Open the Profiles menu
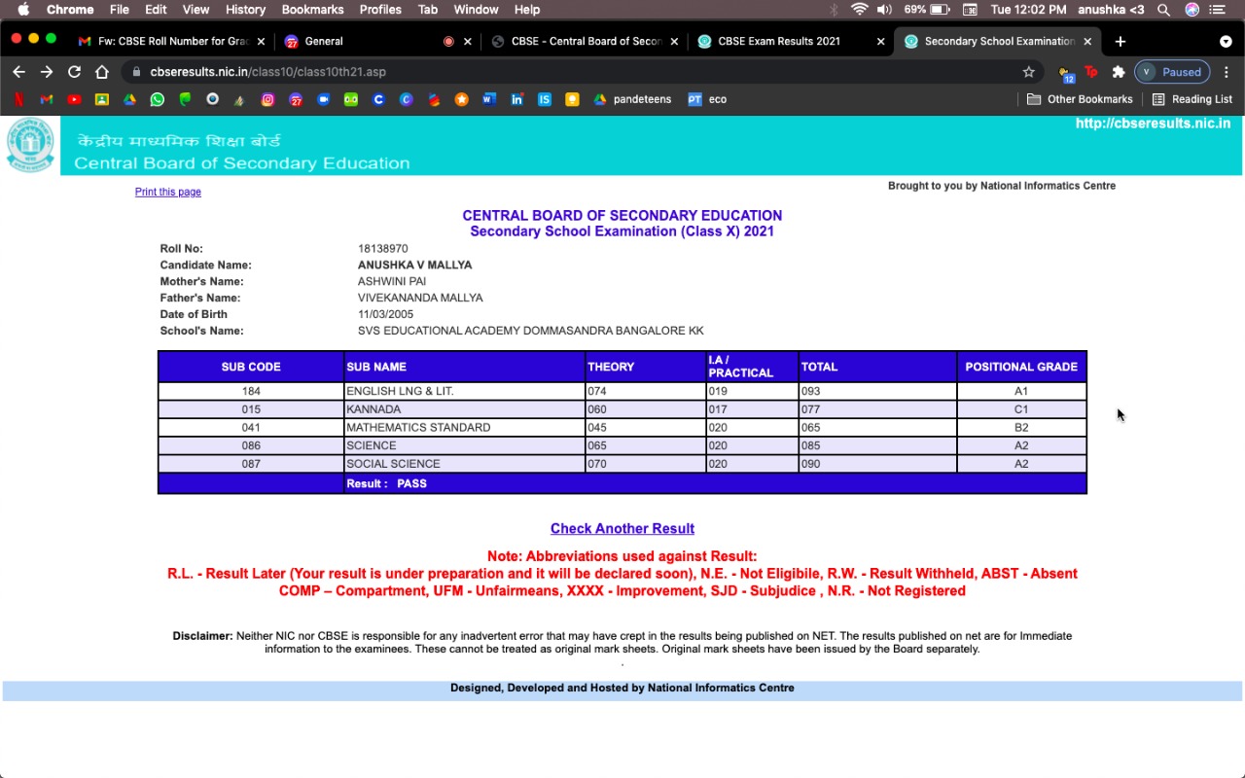 [380, 10]
